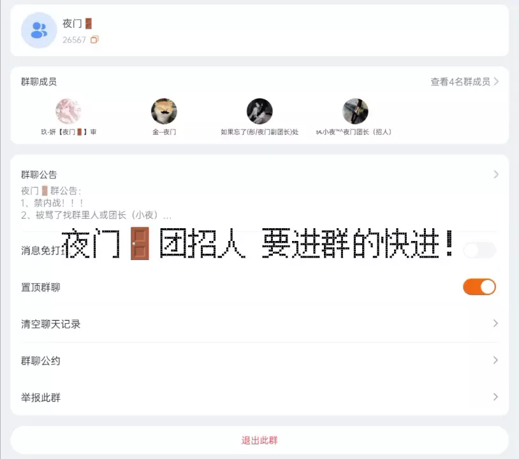The height and width of the screenshot is (459, 519).
Task: Open chevron beside 清空聊天记录
Action: point(495,323)
